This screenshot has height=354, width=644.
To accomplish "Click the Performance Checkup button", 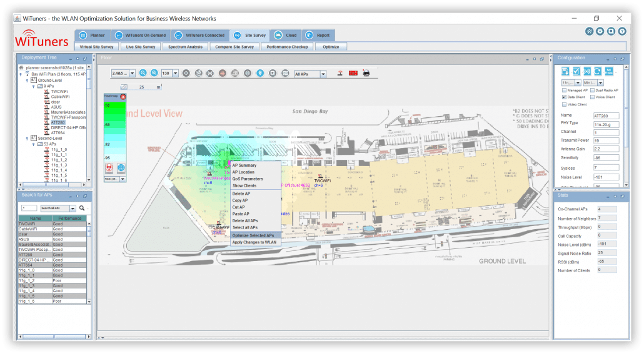I will click(287, 47).
